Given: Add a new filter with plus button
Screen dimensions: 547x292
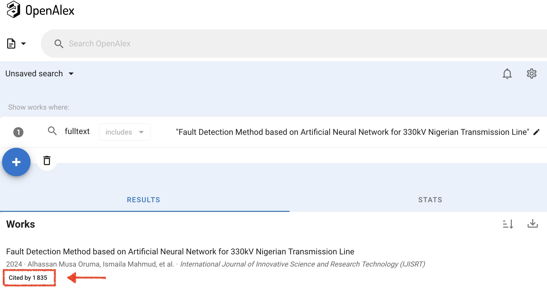Looking at the screenshot, I should point(16,162).
